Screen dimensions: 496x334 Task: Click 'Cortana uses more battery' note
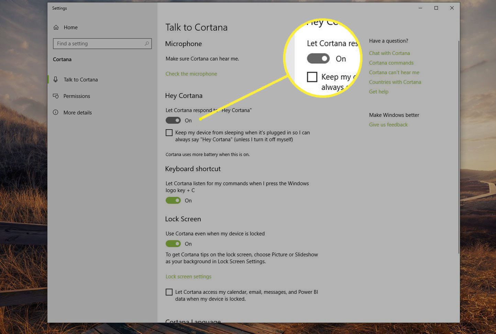208,155
